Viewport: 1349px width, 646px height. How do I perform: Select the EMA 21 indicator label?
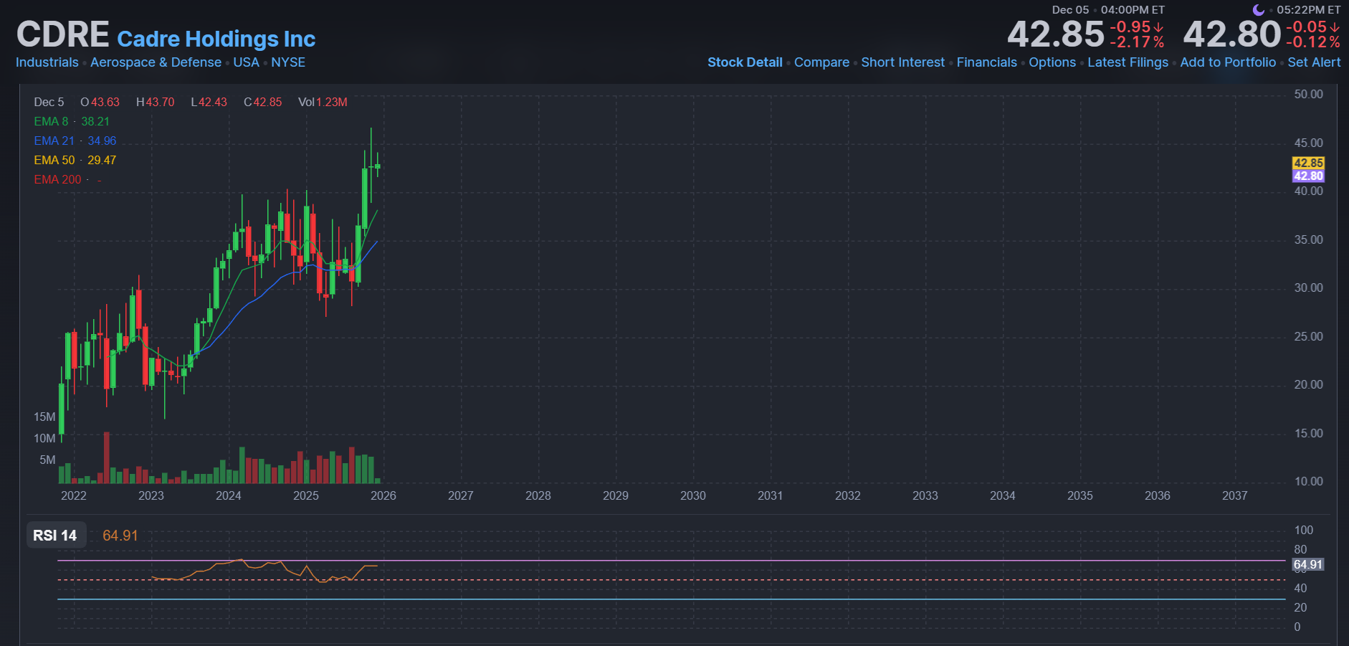(54, 141)
